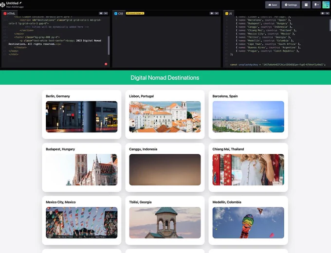Open the HTML editor settings gear
Image resolution: width=331 pixels, height=253 pixels.
[x=101, y=13]
